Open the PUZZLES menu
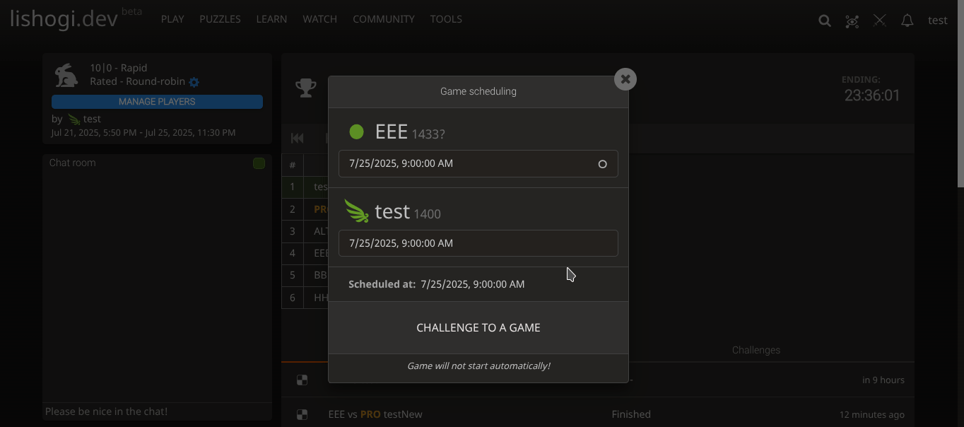 tap(220, 19)
